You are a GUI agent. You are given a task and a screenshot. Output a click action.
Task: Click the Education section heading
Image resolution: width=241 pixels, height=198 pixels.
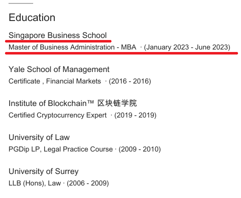coord(32,17)
